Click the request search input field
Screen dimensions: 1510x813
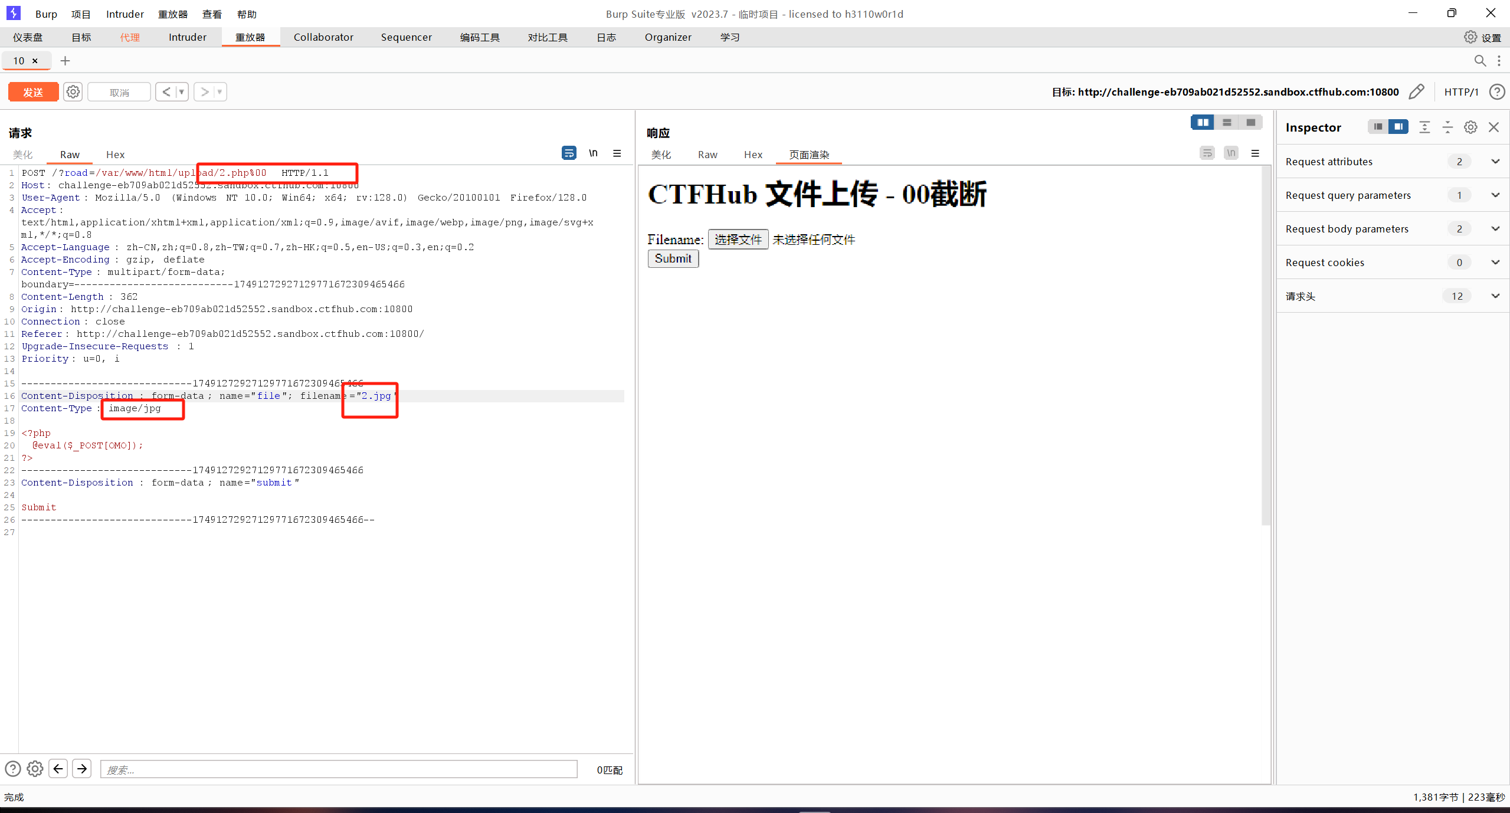click(339, 769)
